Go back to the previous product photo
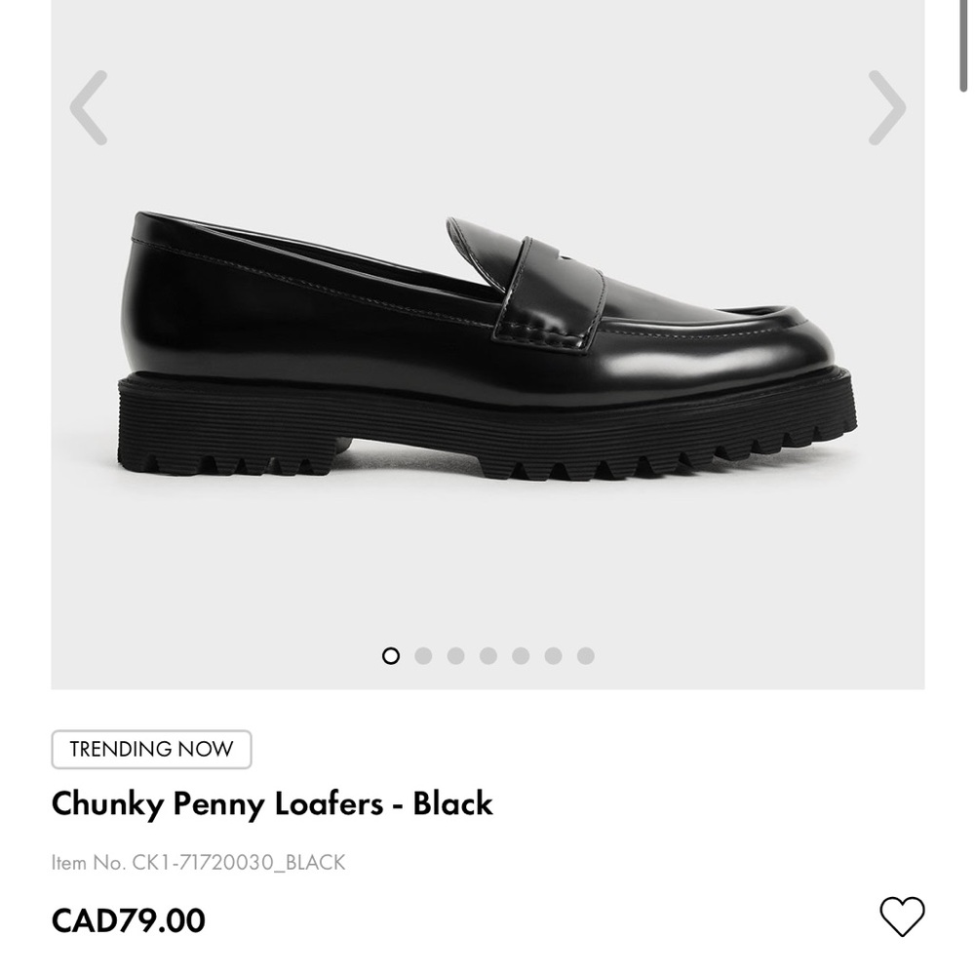The width and height of the screenshot is (975, 975). 88,109
